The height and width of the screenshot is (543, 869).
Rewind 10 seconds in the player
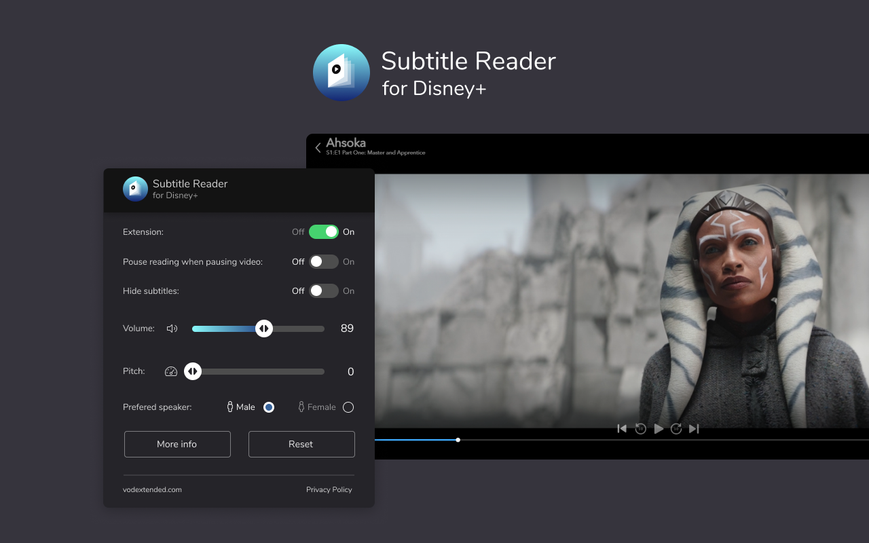pyautogui.click(x=640, y=428)
